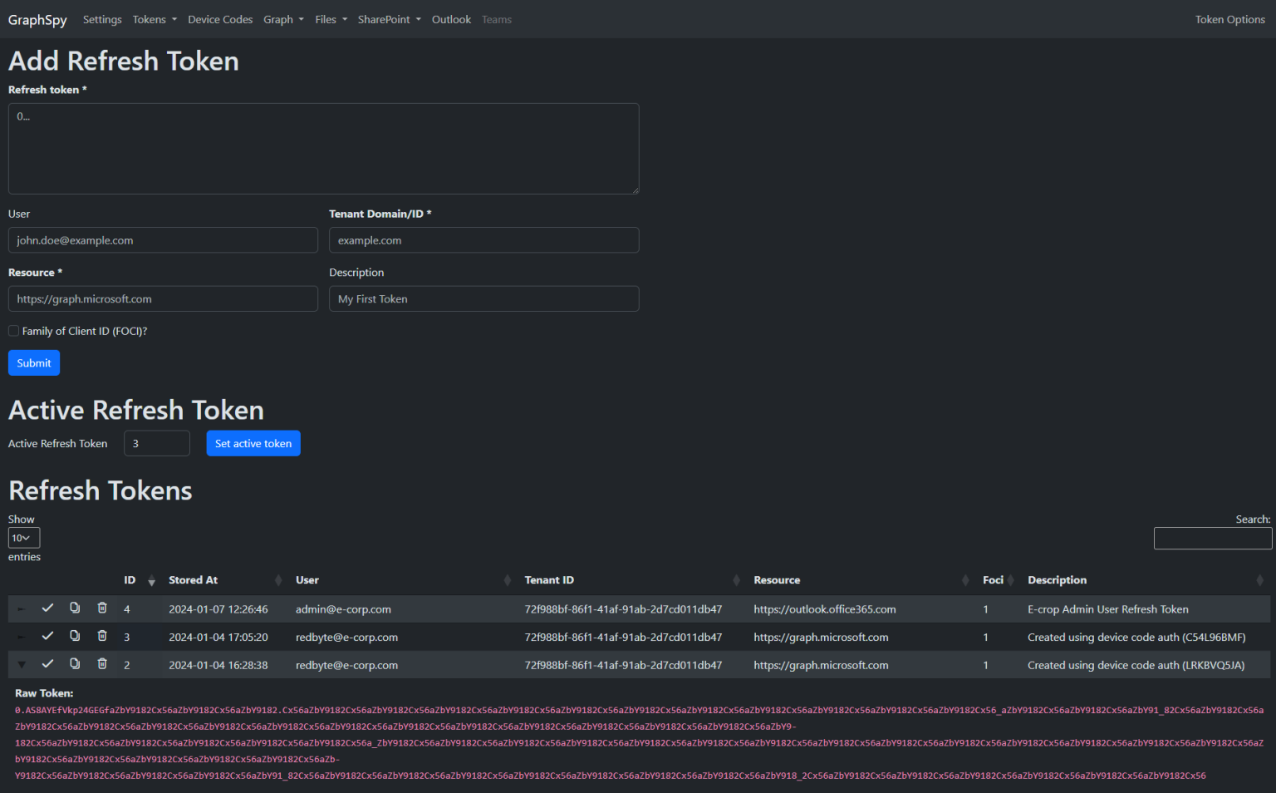The image size is (1276, 793).
Task: Copy the raw token for ID 4
Action: tap(75, 608)
